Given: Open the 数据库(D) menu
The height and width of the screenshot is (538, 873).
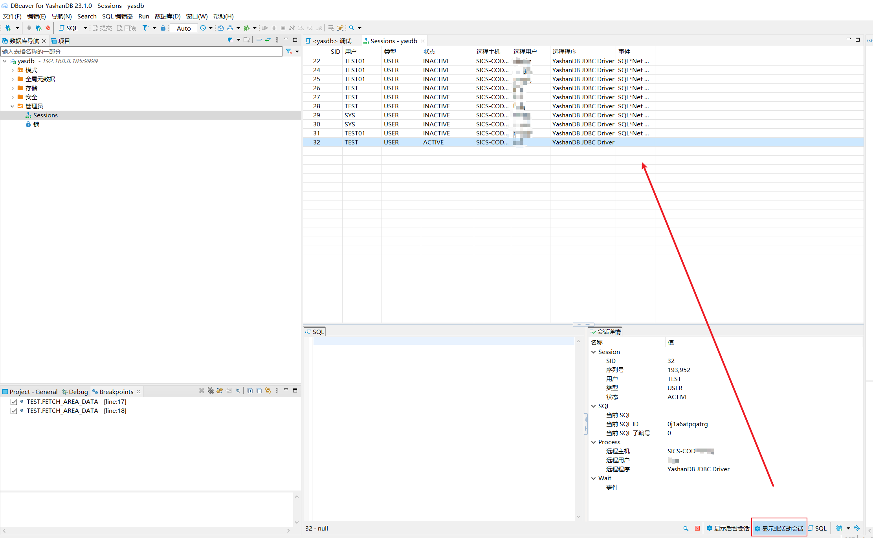Looking at the screenshot, I should (168, 16).
